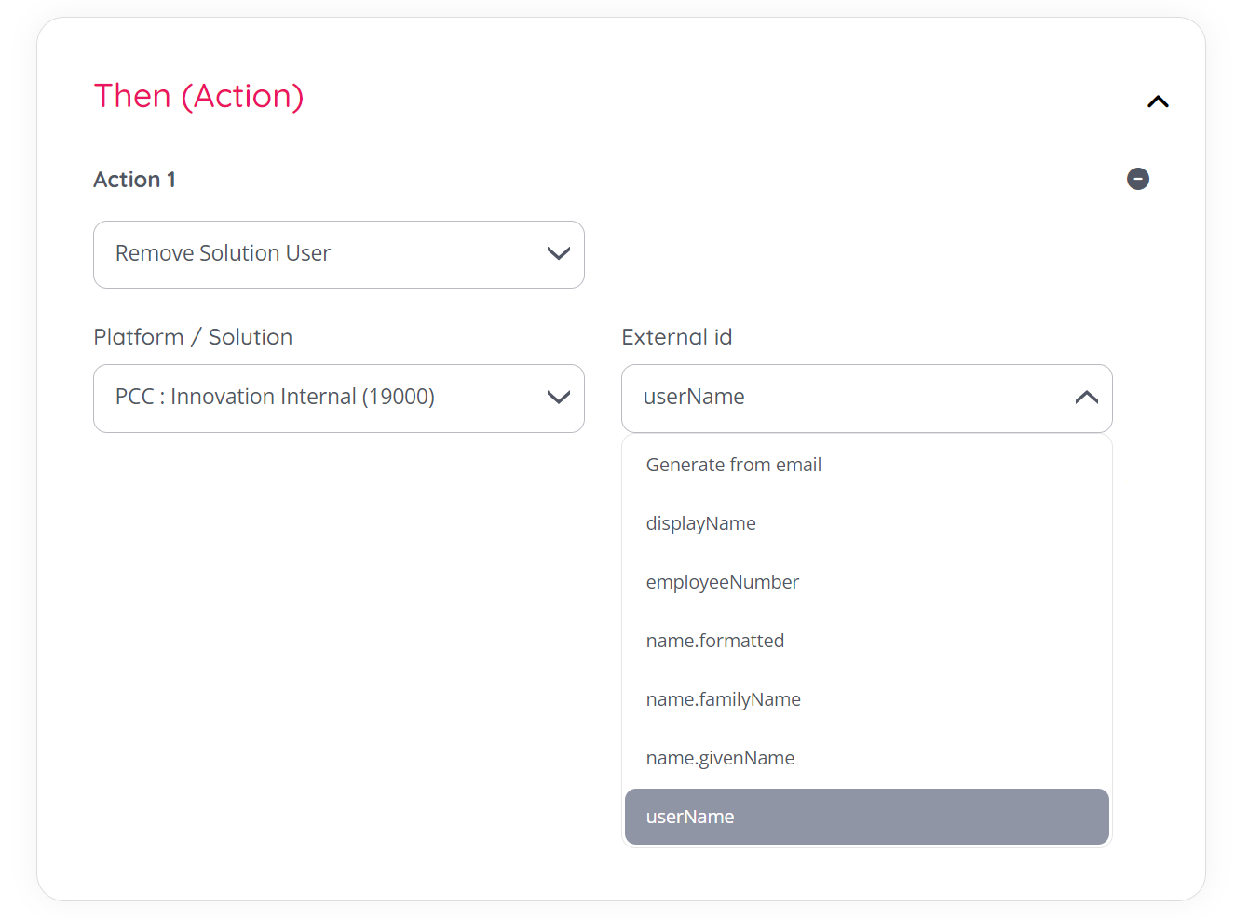Remove Action 1 with the minus icon
1235x920 pixels.
(x=1137, y=179)
